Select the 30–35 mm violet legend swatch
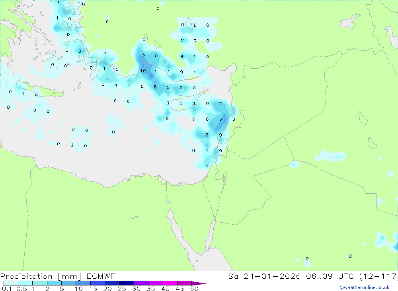 tap(141, 283)
